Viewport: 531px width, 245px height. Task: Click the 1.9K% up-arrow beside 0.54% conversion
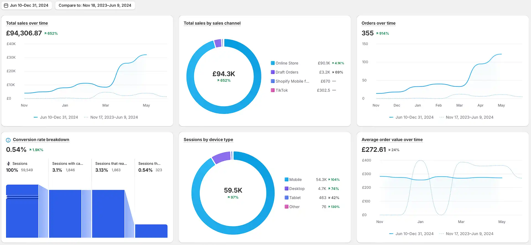click(x=36, y=150)
